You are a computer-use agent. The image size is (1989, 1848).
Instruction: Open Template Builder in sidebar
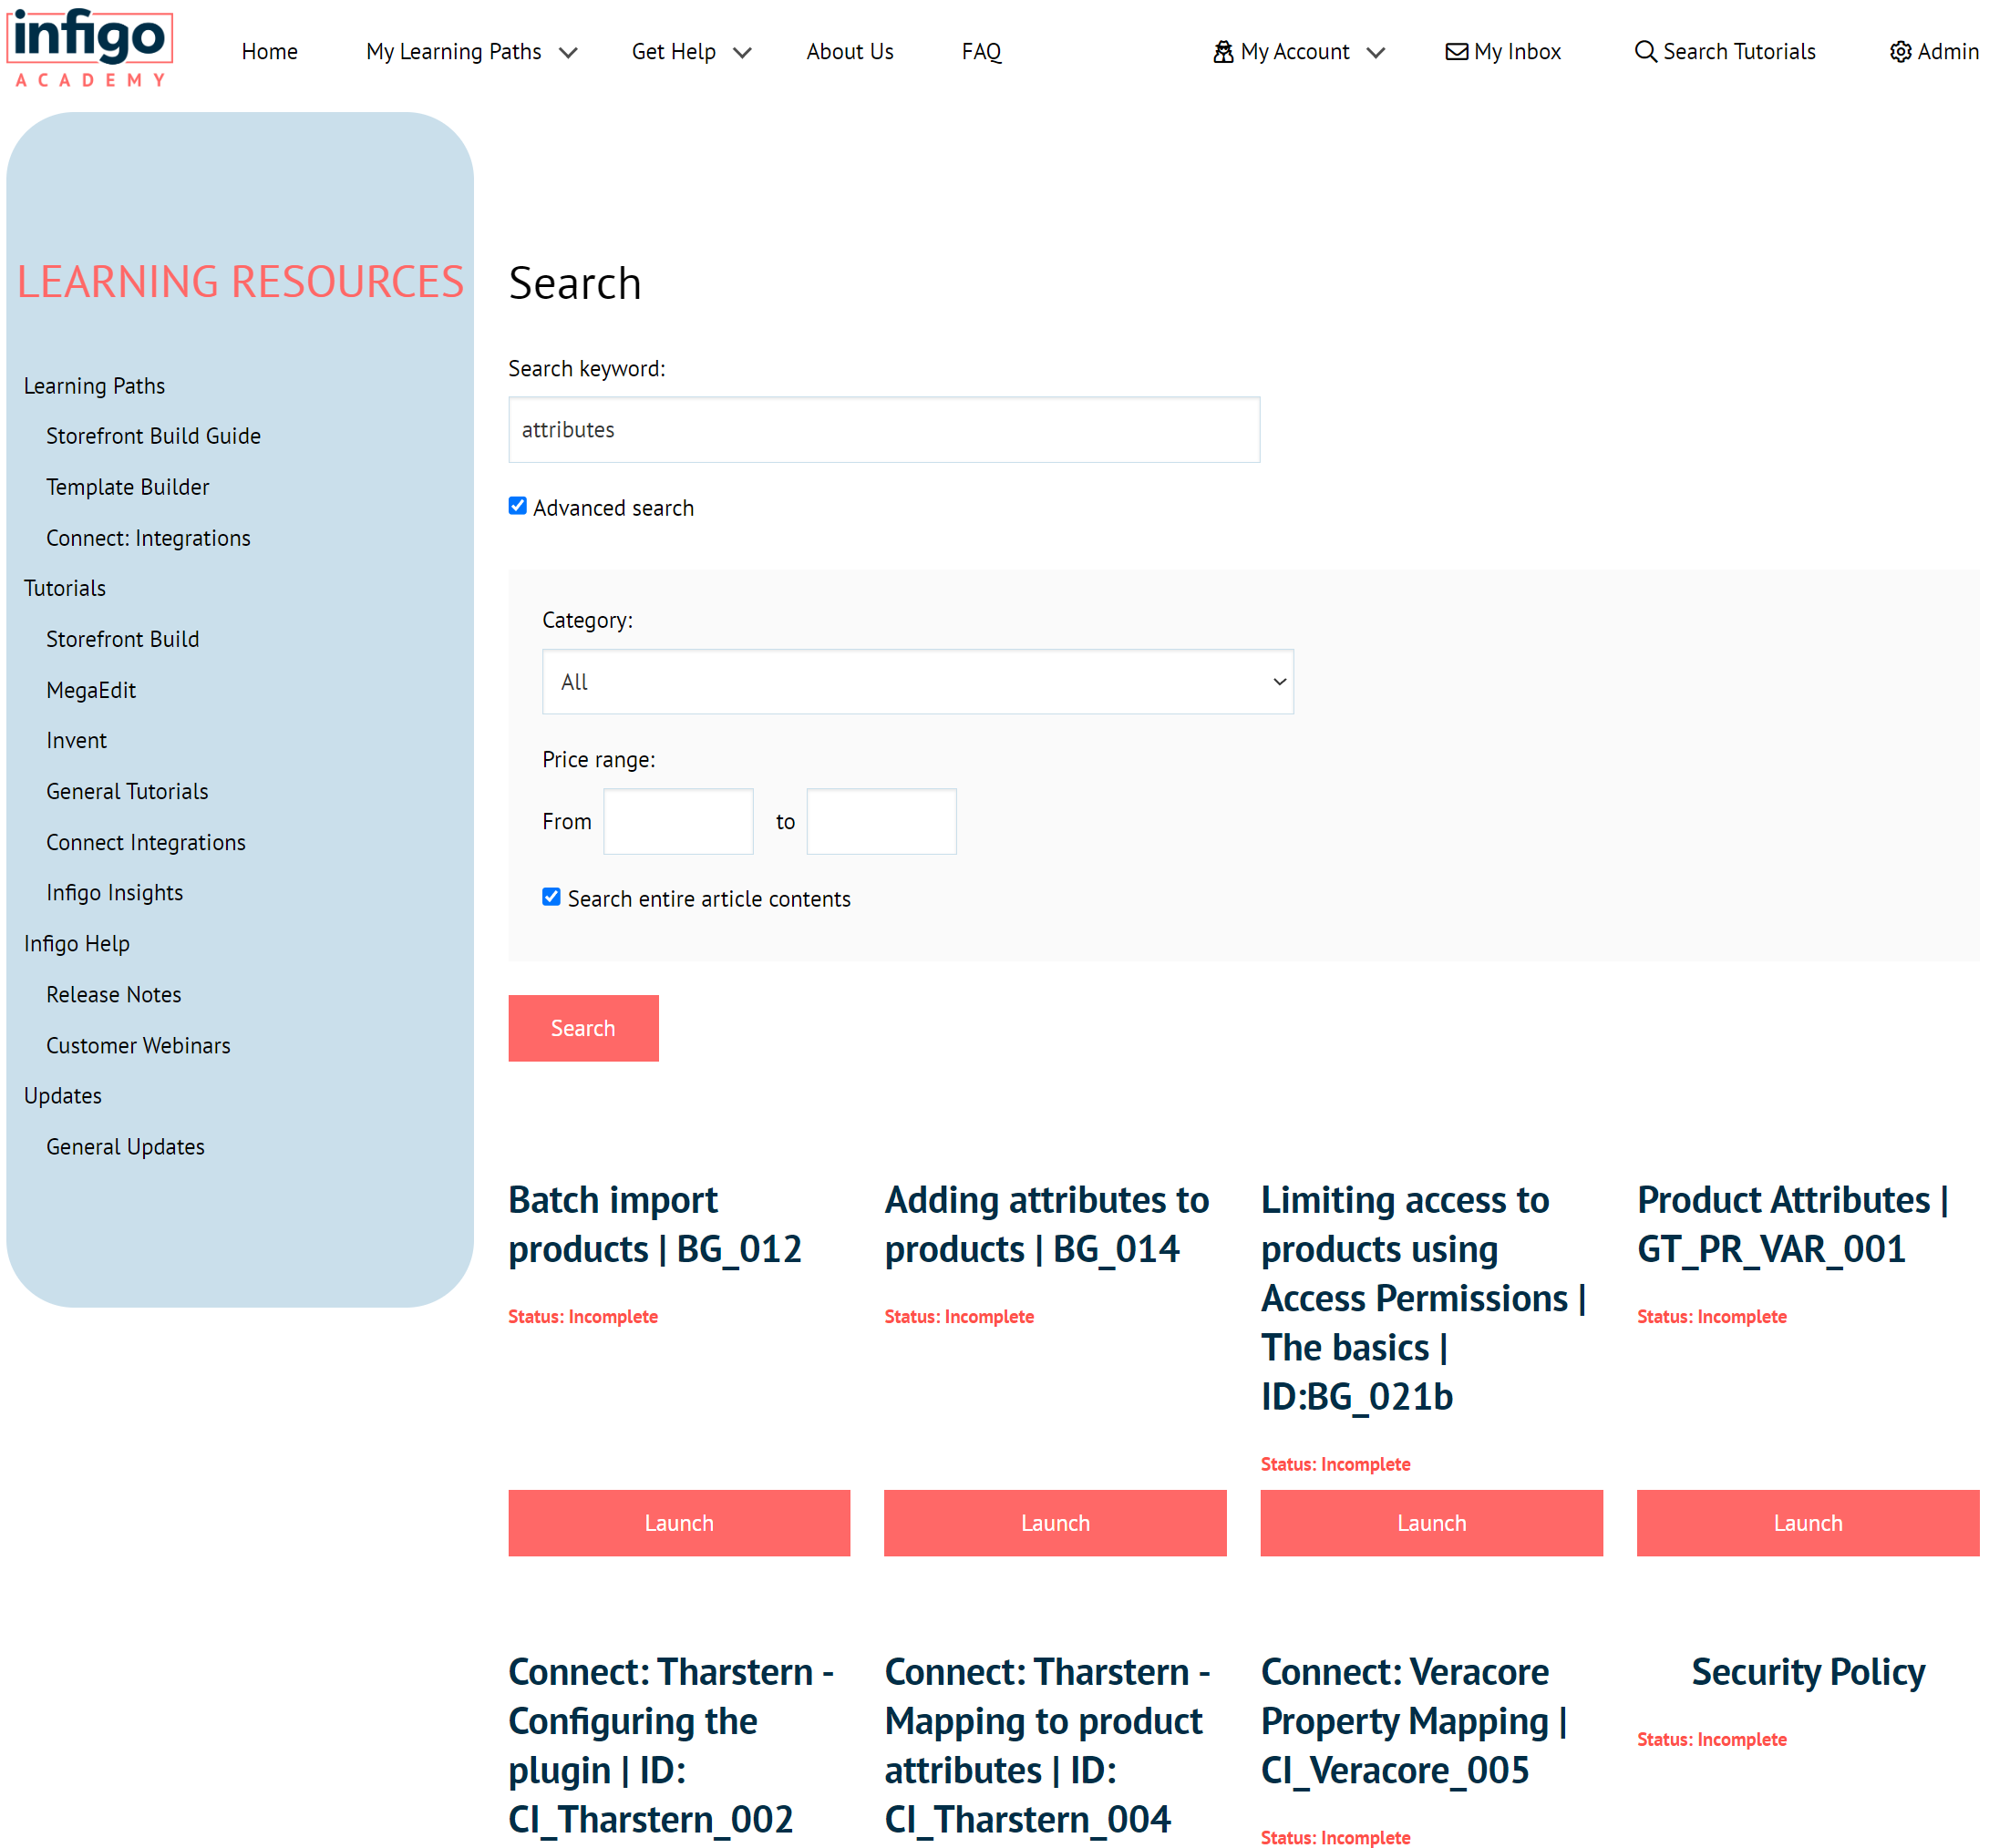point(127,487)
